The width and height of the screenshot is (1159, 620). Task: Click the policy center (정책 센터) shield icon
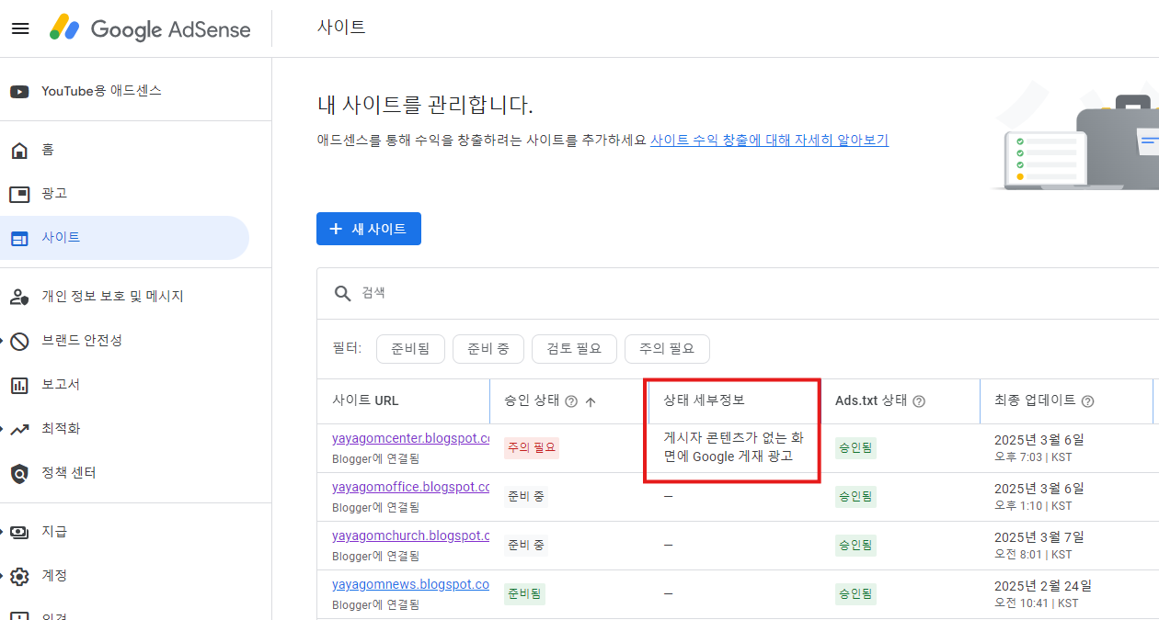tap(19, 473)
